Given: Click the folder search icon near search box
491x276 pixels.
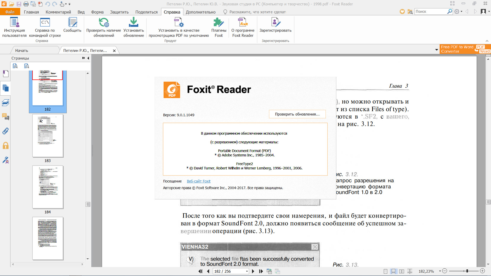Looking at the screenshot, I should click(410, 11).
